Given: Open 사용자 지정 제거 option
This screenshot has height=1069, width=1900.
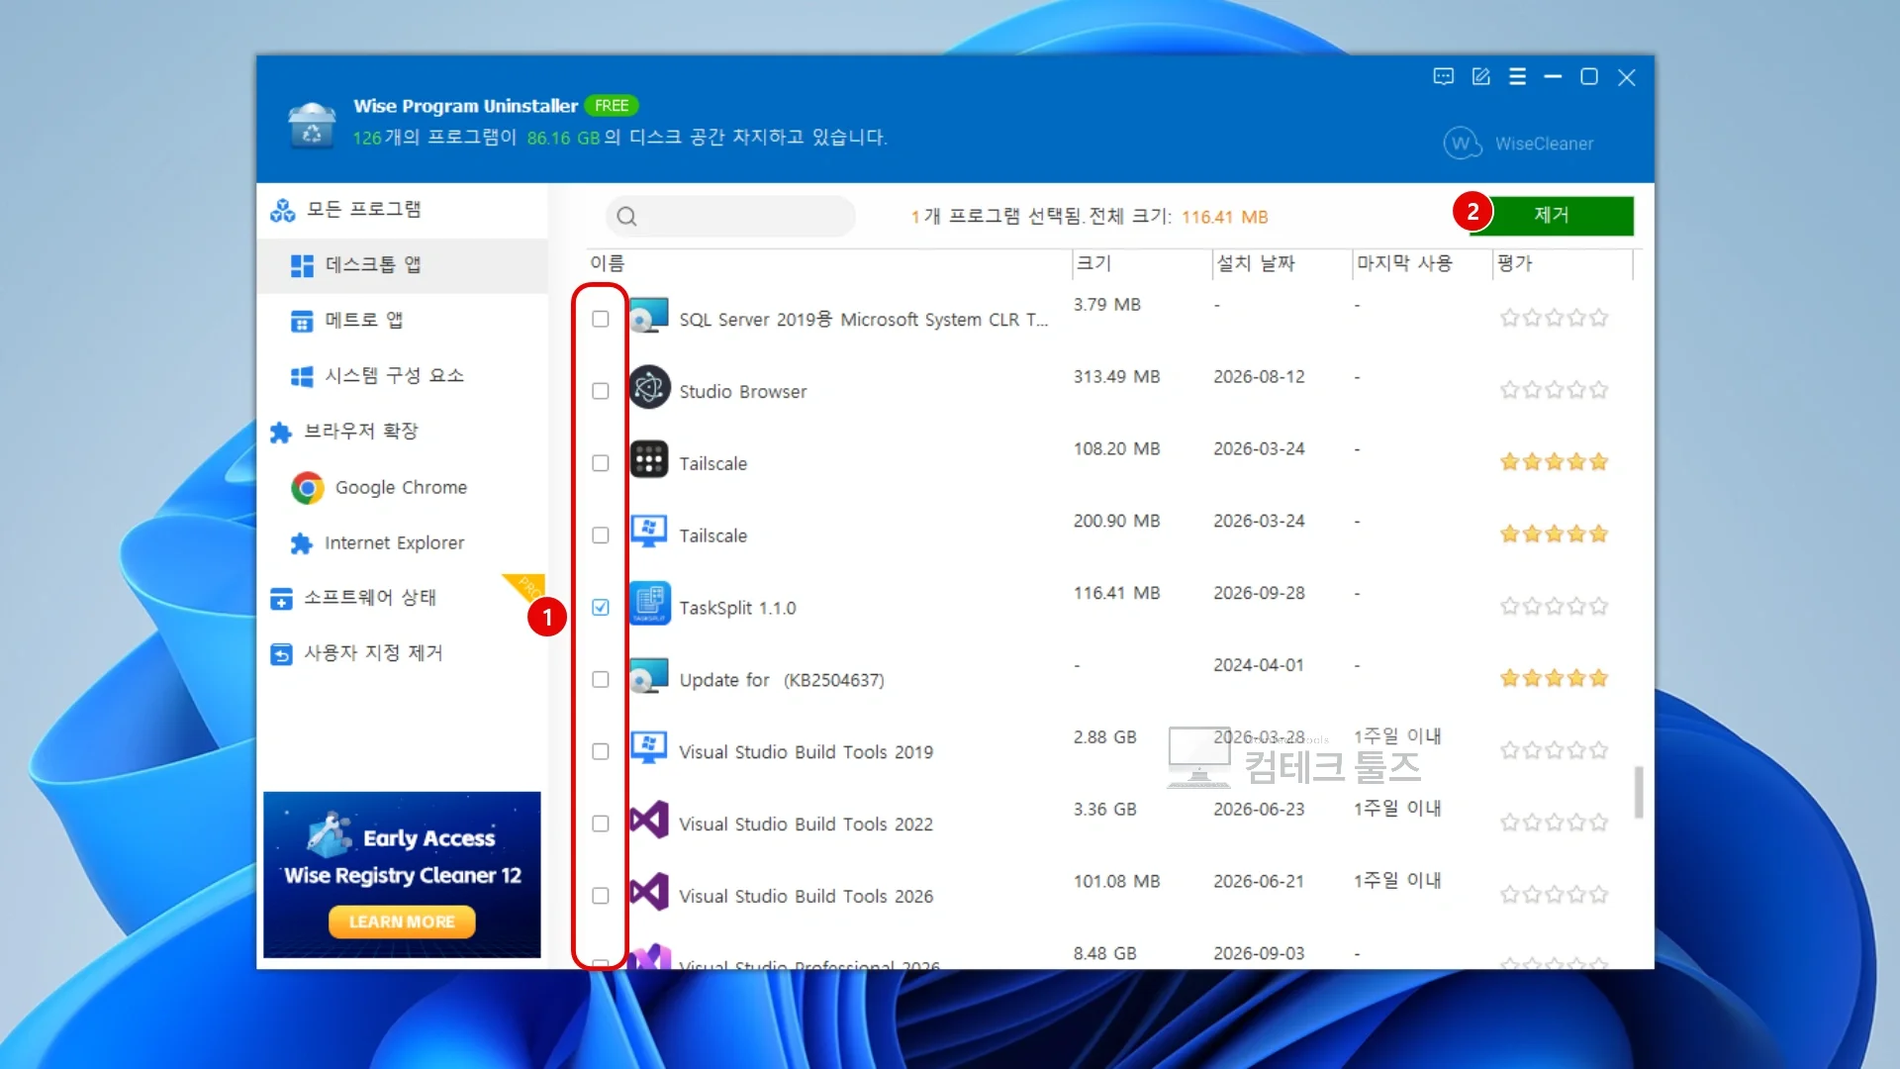Looking at the screenshot, I should pos(356,653).
